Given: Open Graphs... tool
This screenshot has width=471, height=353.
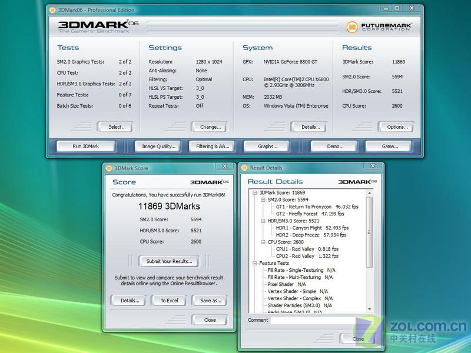Looking at the screenshot, I should point(267,146).
